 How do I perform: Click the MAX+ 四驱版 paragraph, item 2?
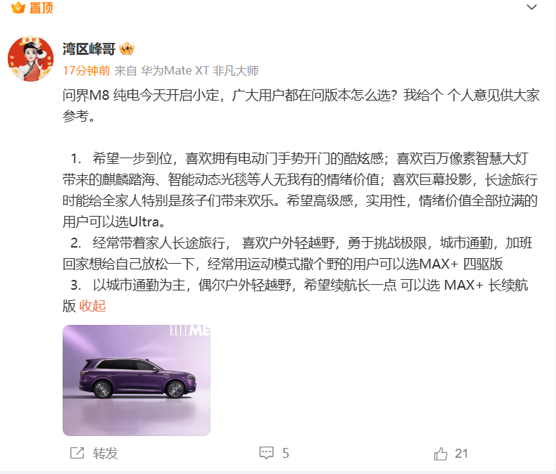point(298,253)
